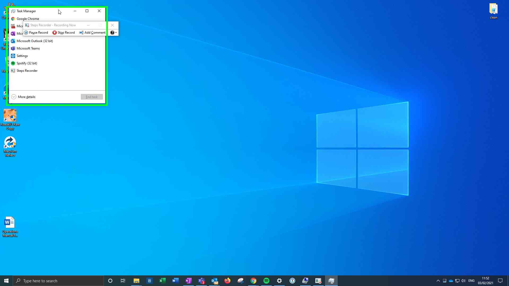Select Microsoft Outlook (32 bit) task
509x286 pixels.
click(x=34, y=41)
